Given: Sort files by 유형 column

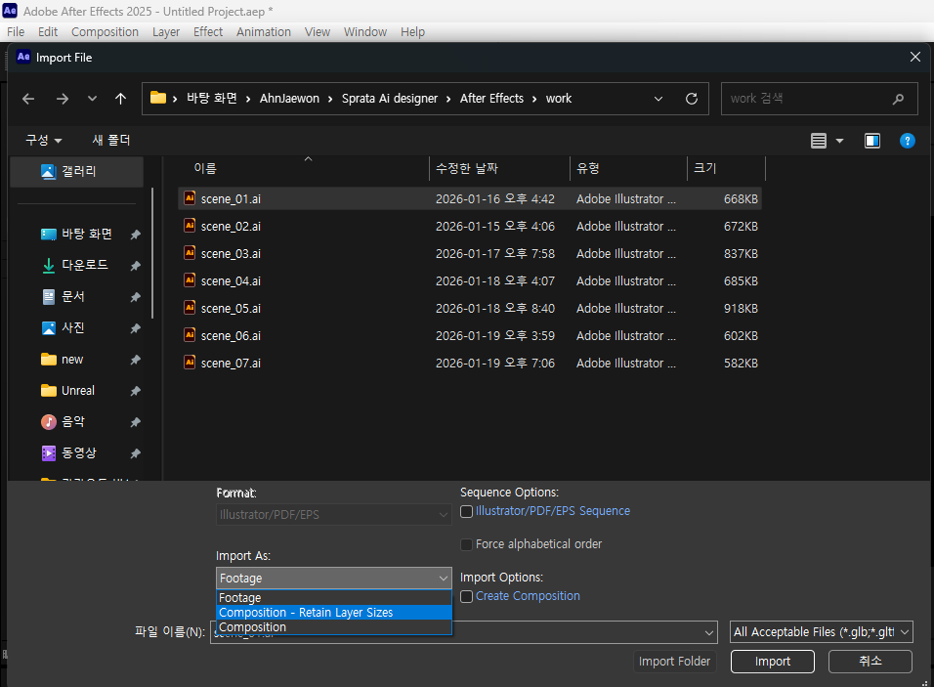Looking at the screenshot, I should coord(628,169).
